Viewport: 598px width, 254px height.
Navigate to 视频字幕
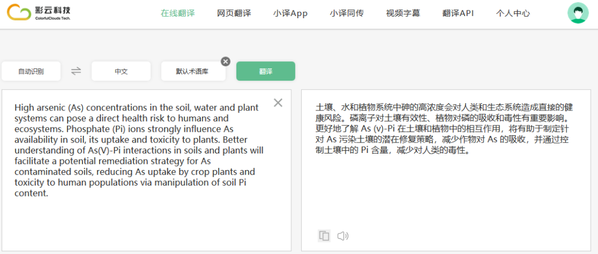pyautogui.click(x=403, y=13)
